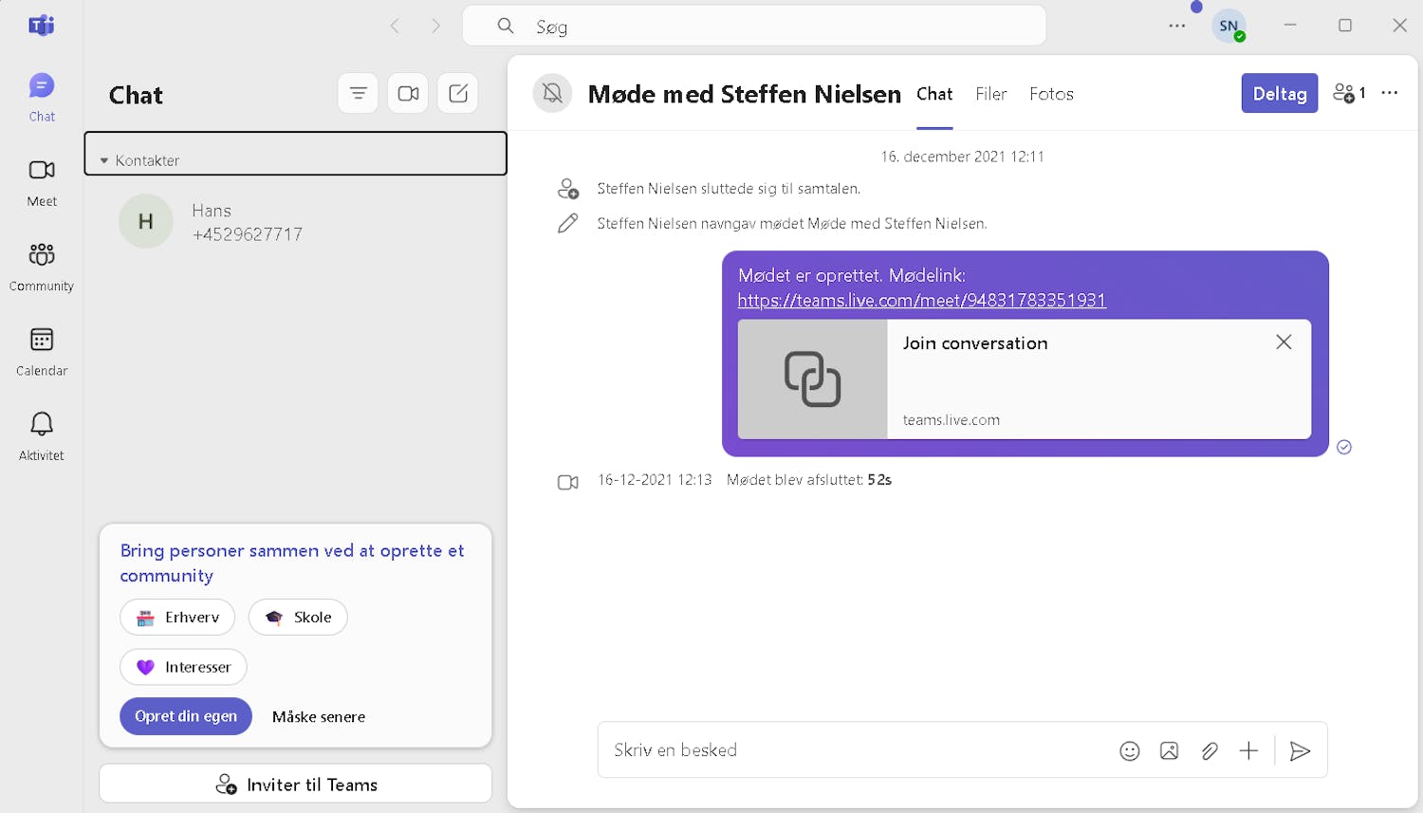This screenshot has height=813, width=1423.
Task: Send the typed message
Action: pyautogui.click(x=1301, y=750)
